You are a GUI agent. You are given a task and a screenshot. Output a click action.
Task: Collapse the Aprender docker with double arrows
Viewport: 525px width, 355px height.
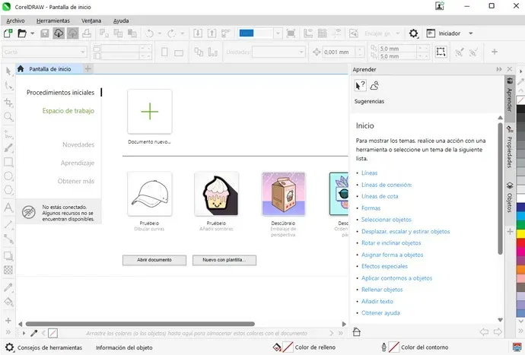pos(499,69)
